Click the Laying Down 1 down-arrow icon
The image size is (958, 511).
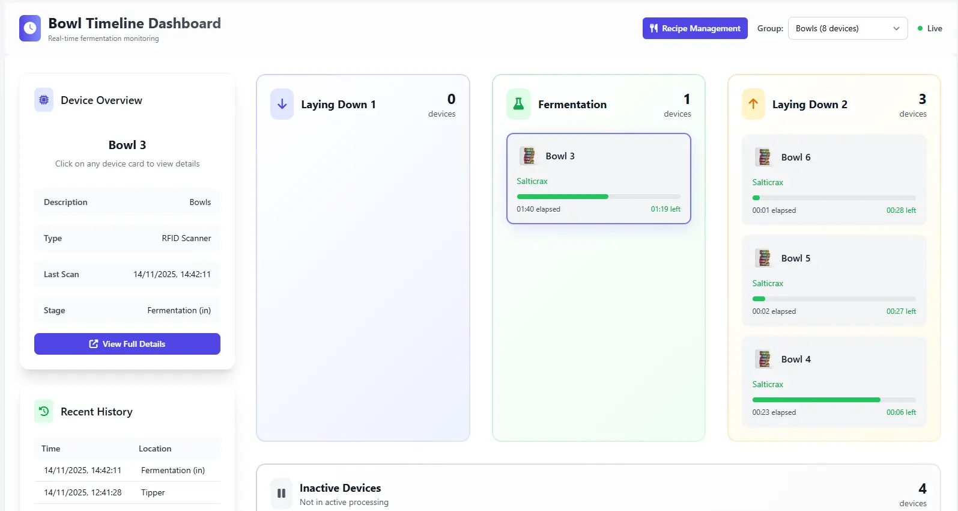click(x=282, y=104)
